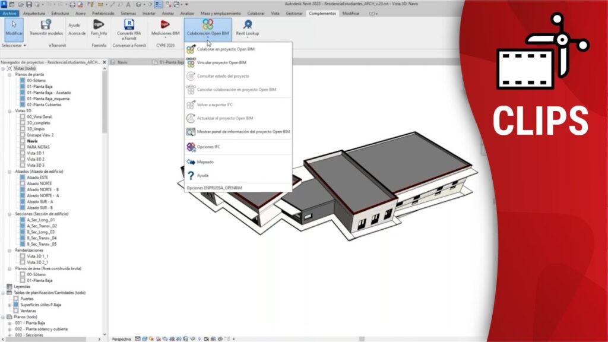Select the 3D_completo view checkbox icon
The width and height of the screenshot is (608, 342).
23,123
